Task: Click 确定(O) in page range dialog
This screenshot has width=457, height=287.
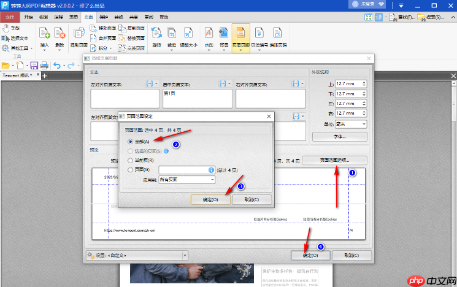Action: coord(210,199)
